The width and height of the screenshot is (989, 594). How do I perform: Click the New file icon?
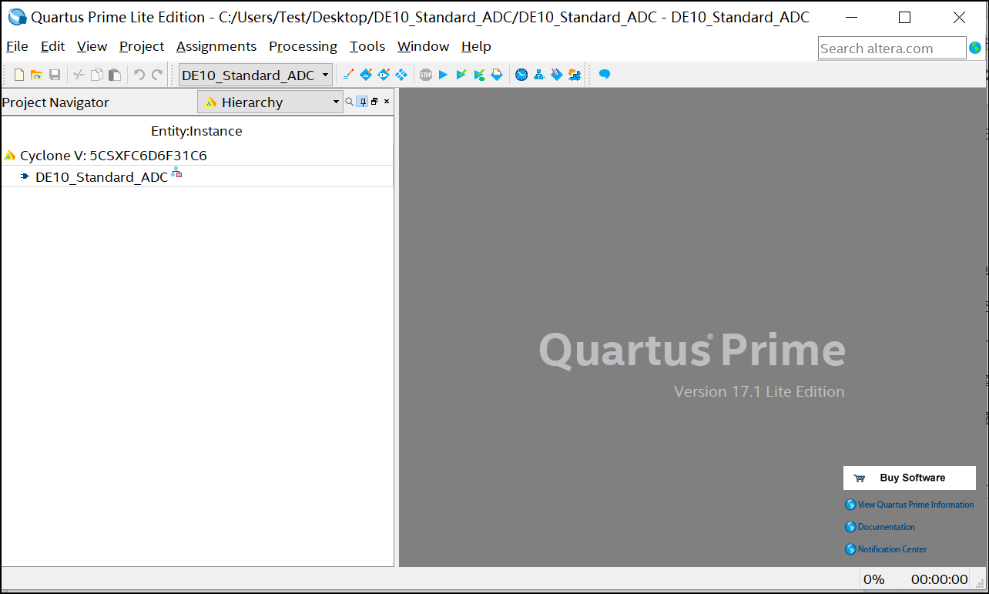19,75
